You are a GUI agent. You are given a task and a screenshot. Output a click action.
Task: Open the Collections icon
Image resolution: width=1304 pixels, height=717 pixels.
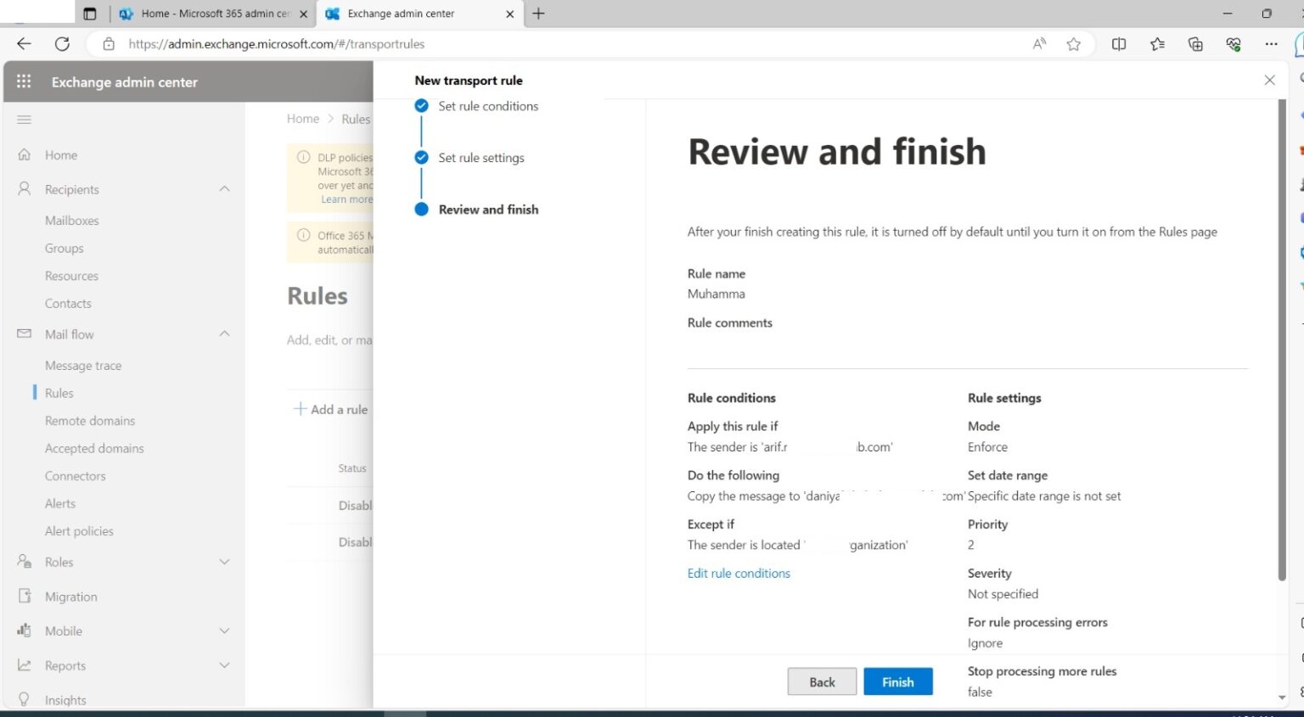click(x=1195, y=44)
